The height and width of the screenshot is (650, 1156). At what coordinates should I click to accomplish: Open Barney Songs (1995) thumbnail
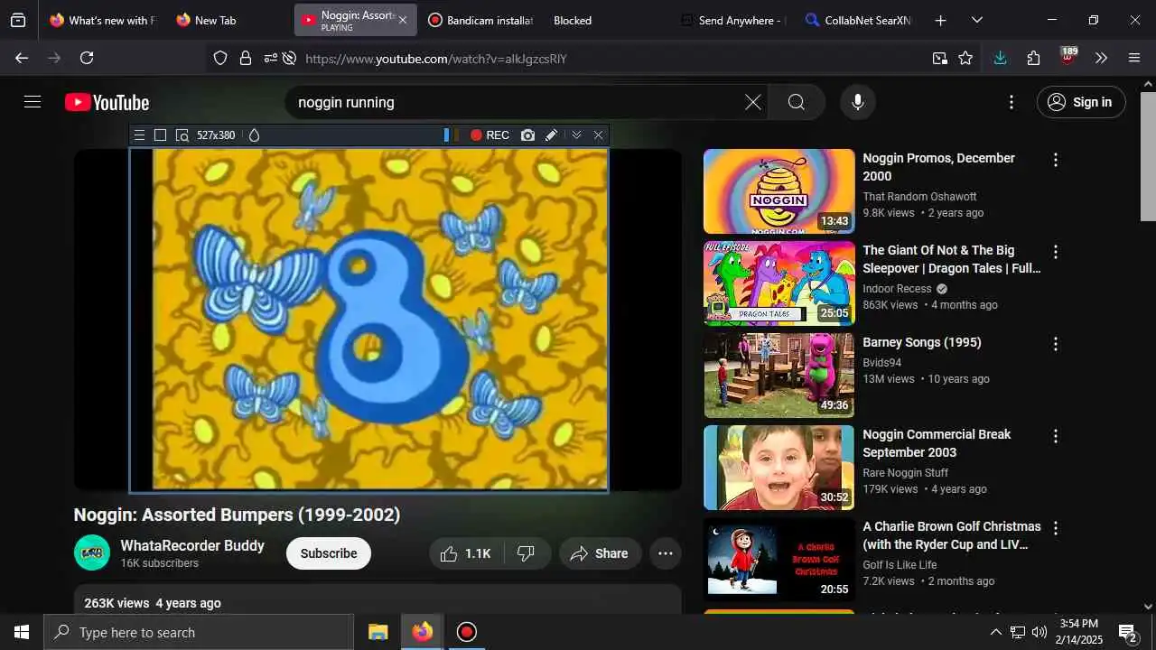point(778,376)
